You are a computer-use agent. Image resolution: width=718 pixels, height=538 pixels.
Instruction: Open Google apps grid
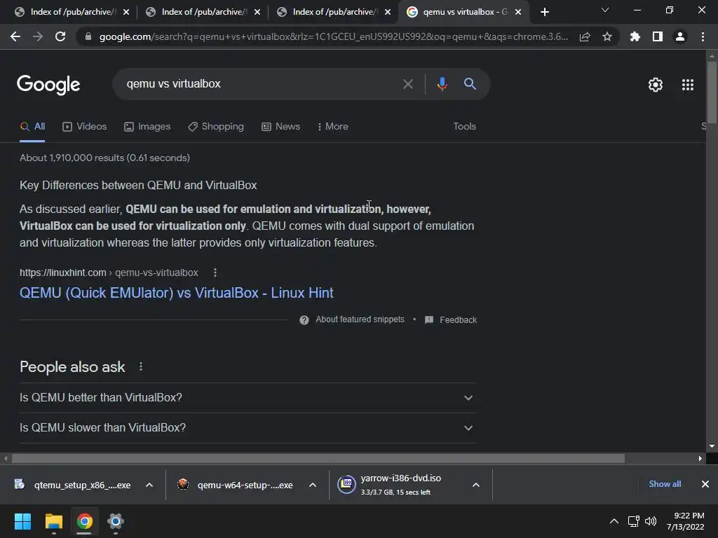(688, 85)
